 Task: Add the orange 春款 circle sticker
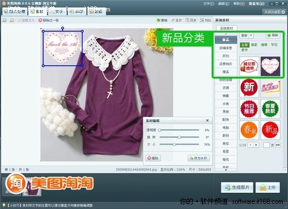[x=249, y=130]
